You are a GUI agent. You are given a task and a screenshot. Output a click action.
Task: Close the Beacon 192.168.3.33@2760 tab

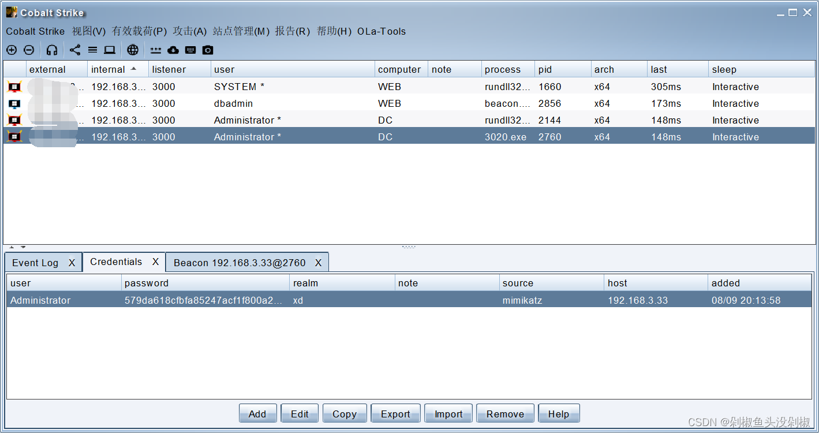click(x=318, y=263)
